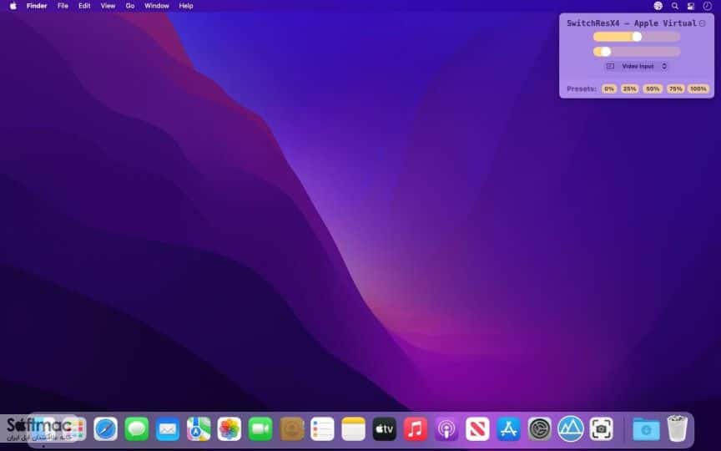Screen dimensions: 721x451
Task: Open the View menu
Action: [x=108, y=6]
